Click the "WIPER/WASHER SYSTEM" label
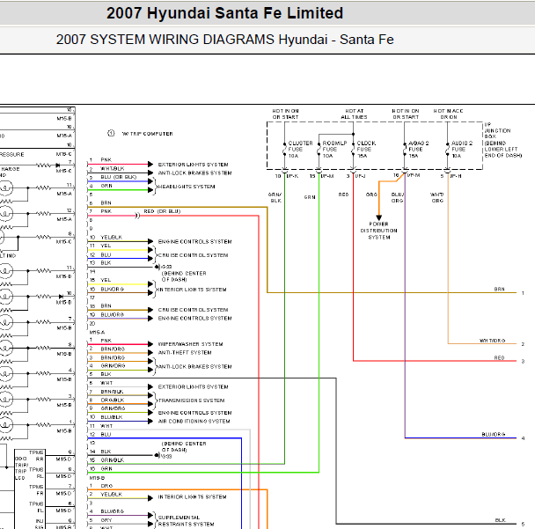535x529 pixels. click(190, 344)
